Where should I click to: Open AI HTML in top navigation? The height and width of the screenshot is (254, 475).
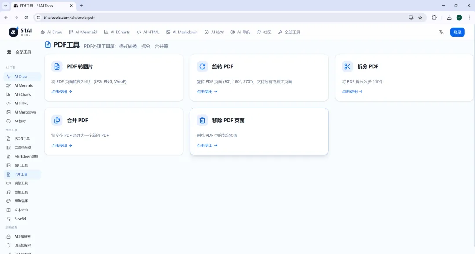coord(148,32)
